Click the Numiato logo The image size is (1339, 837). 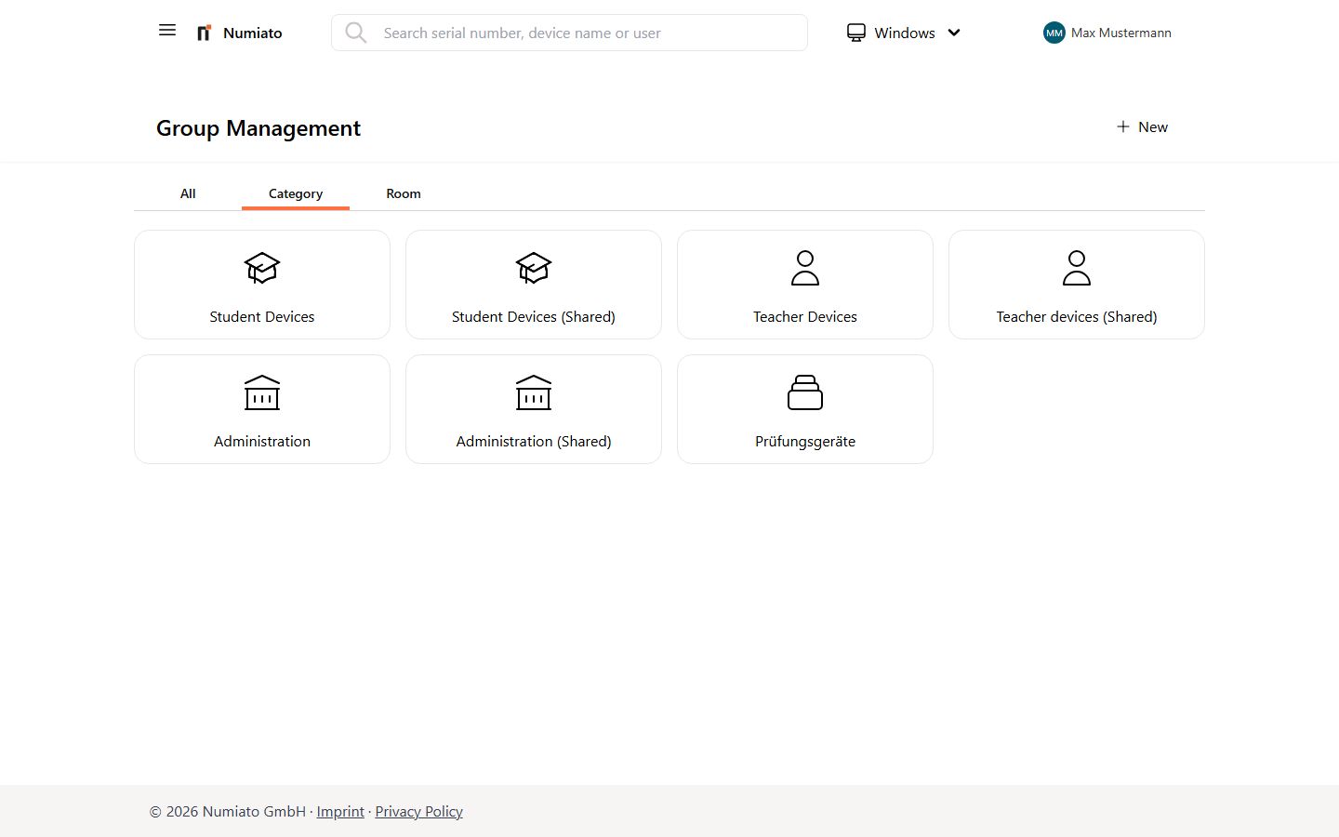click(x=238, y=33)
